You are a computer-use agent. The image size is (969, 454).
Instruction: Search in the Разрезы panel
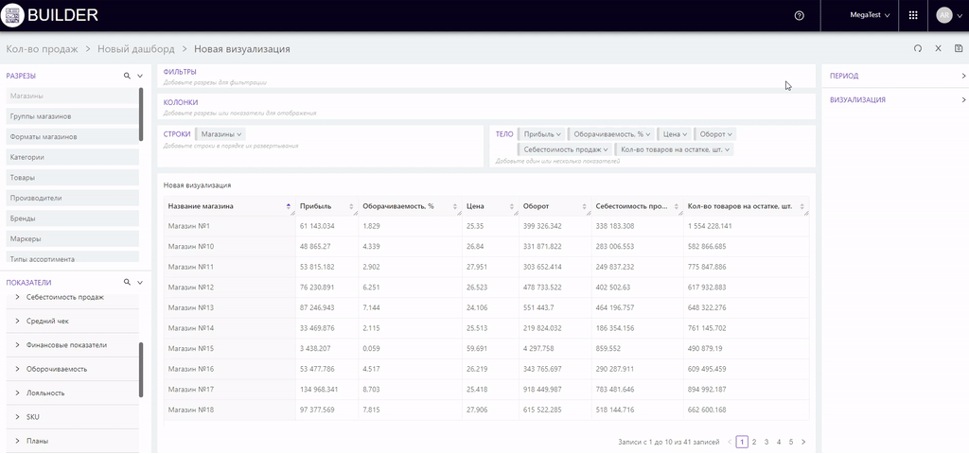[x=127, y=76]
